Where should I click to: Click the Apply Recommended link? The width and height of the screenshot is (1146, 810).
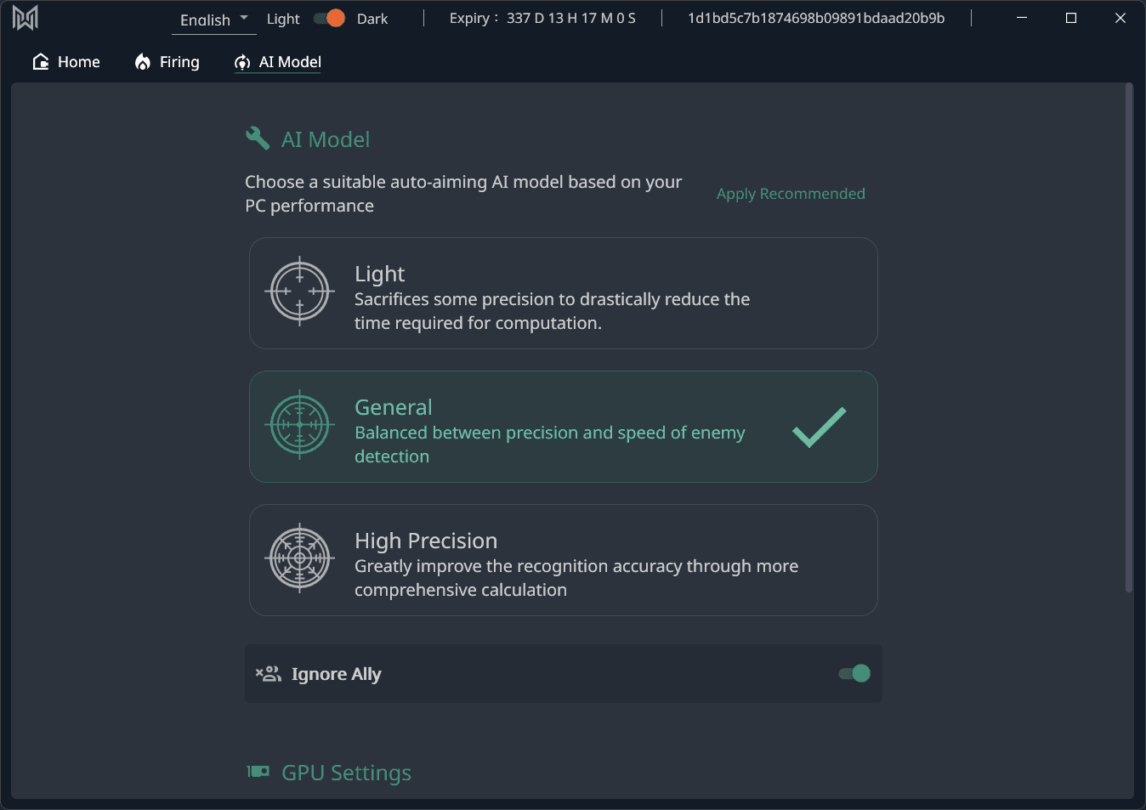coord(790,193)
